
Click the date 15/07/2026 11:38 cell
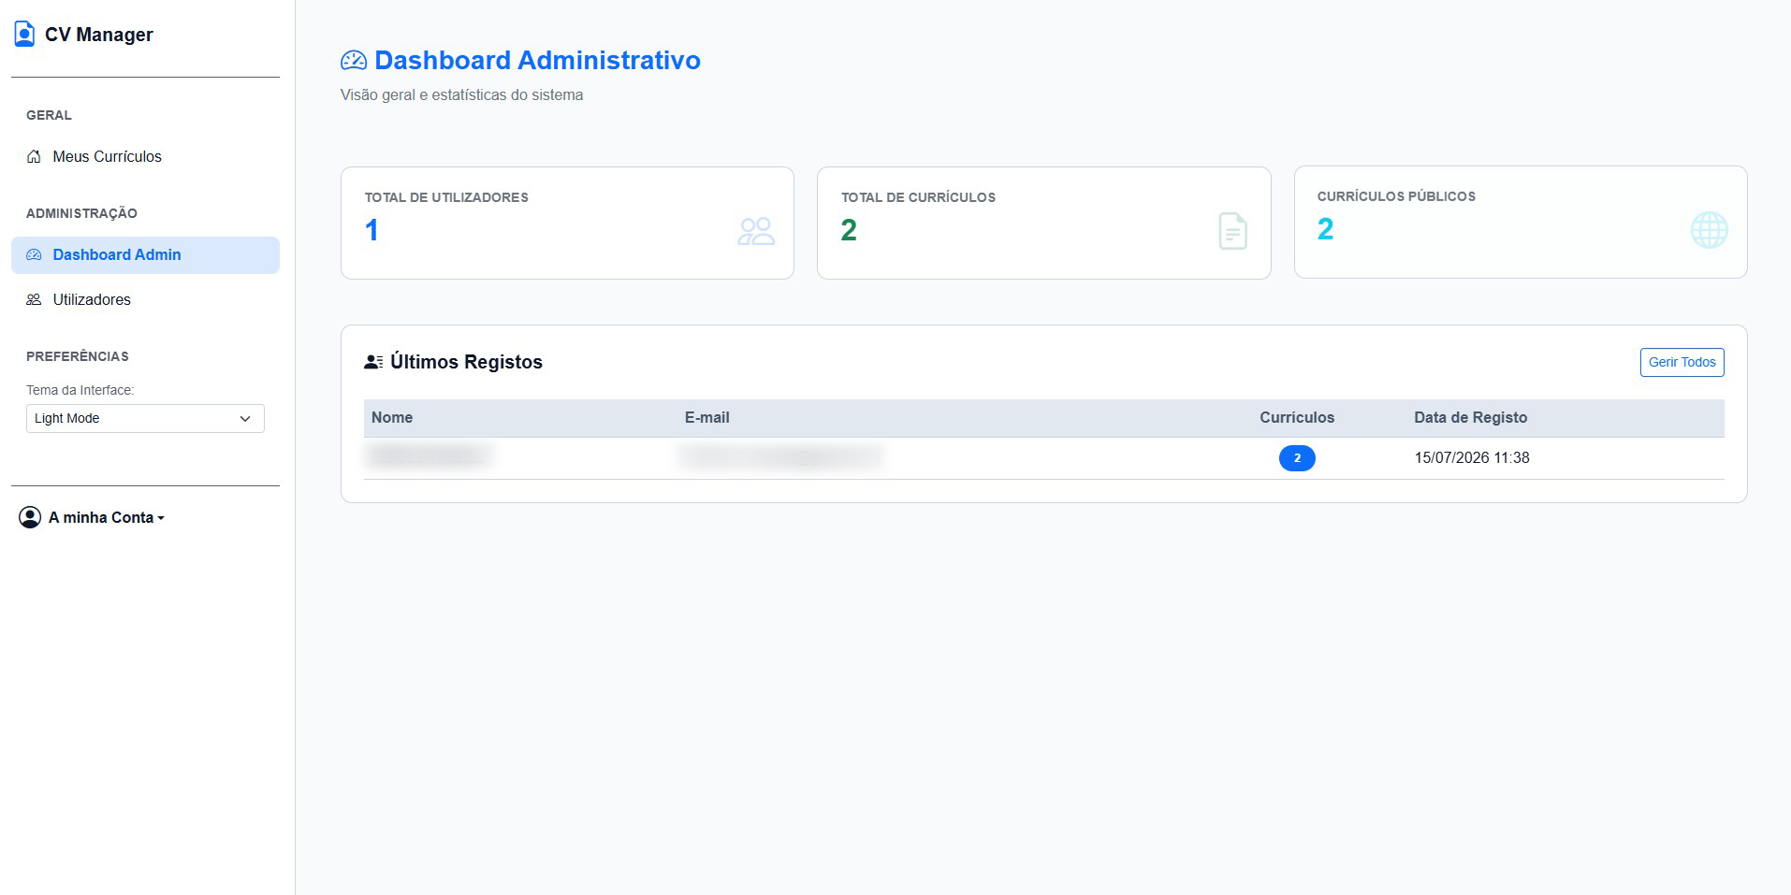(x=1472, y=458)
